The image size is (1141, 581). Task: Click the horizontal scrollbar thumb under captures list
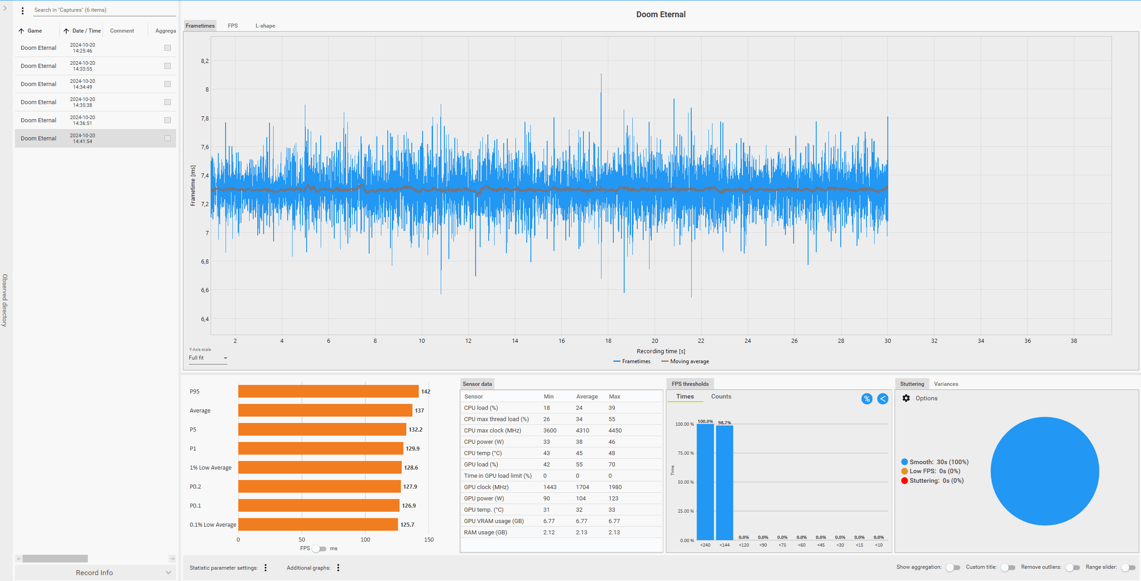tap(55, 558)
